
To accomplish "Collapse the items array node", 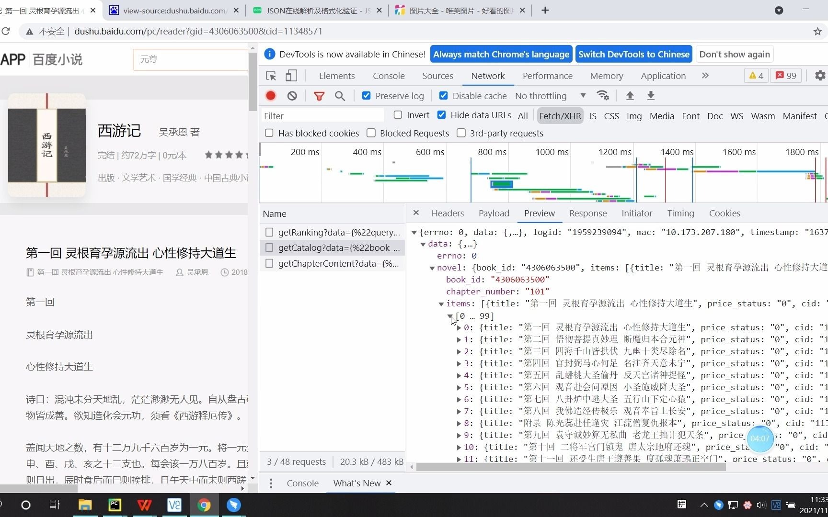I will click(441, 304).
